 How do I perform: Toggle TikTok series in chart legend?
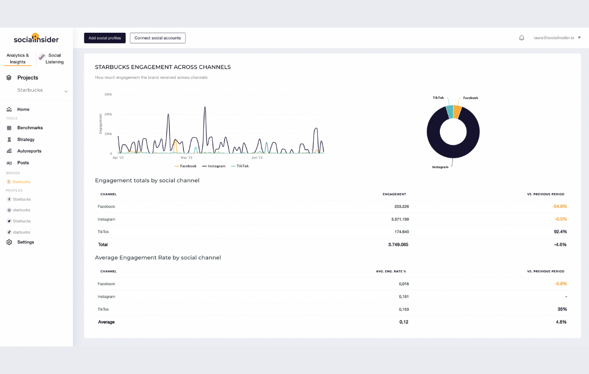pos(240,166)
